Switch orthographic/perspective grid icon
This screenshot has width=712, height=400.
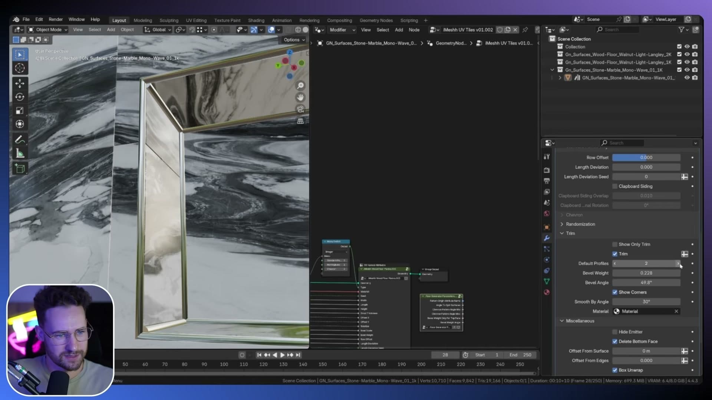coord(300,121)
